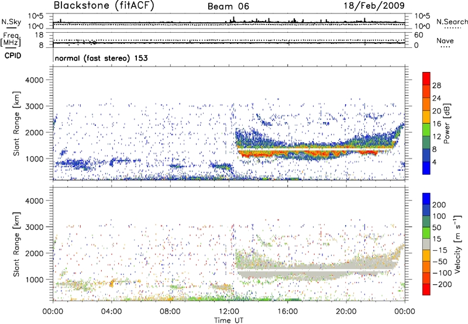Click '-50' on the Velocity colorbar scale
Image resolution: width=468 pixels, height=324 pixels.
click(439, 261)
